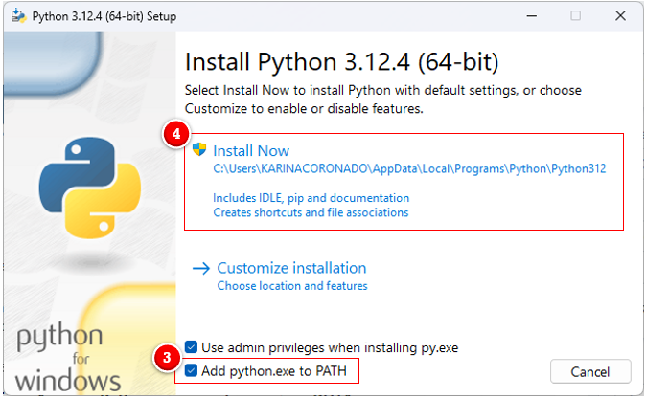Cancel the Python setup
Viewport: 646px width, 398px height.
pos(590,371)
